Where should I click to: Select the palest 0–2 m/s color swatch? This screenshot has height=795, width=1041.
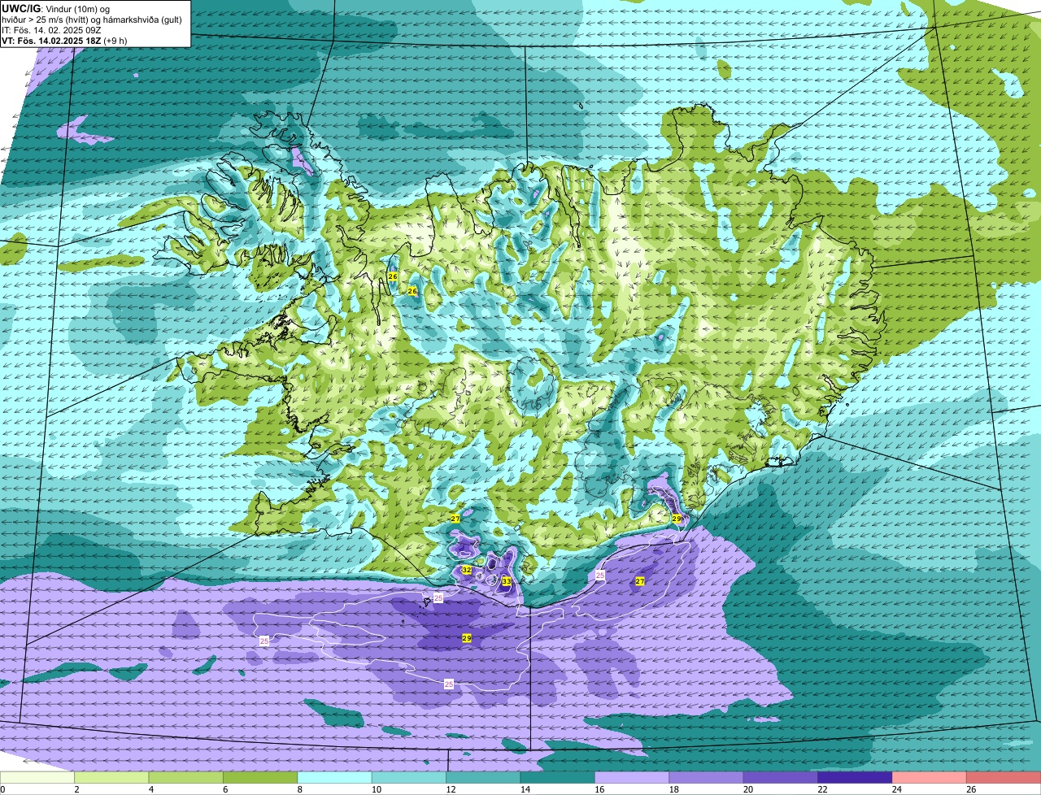click(x=37, y=778)
